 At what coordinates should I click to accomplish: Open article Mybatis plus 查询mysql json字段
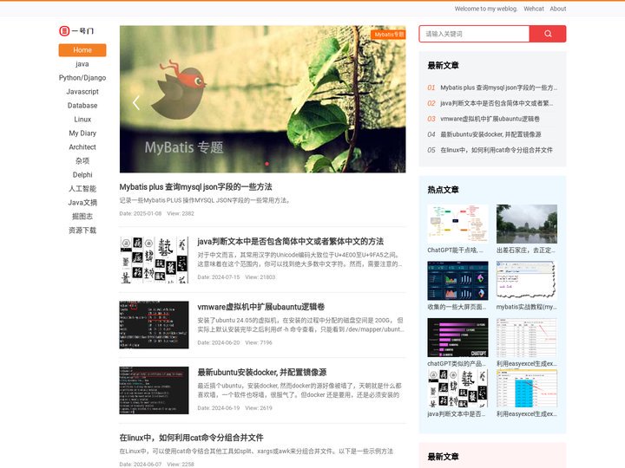(x=195, y=186)
